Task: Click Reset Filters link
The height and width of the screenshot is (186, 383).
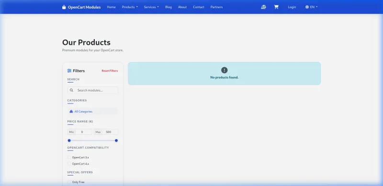Action: coord(110,71)
